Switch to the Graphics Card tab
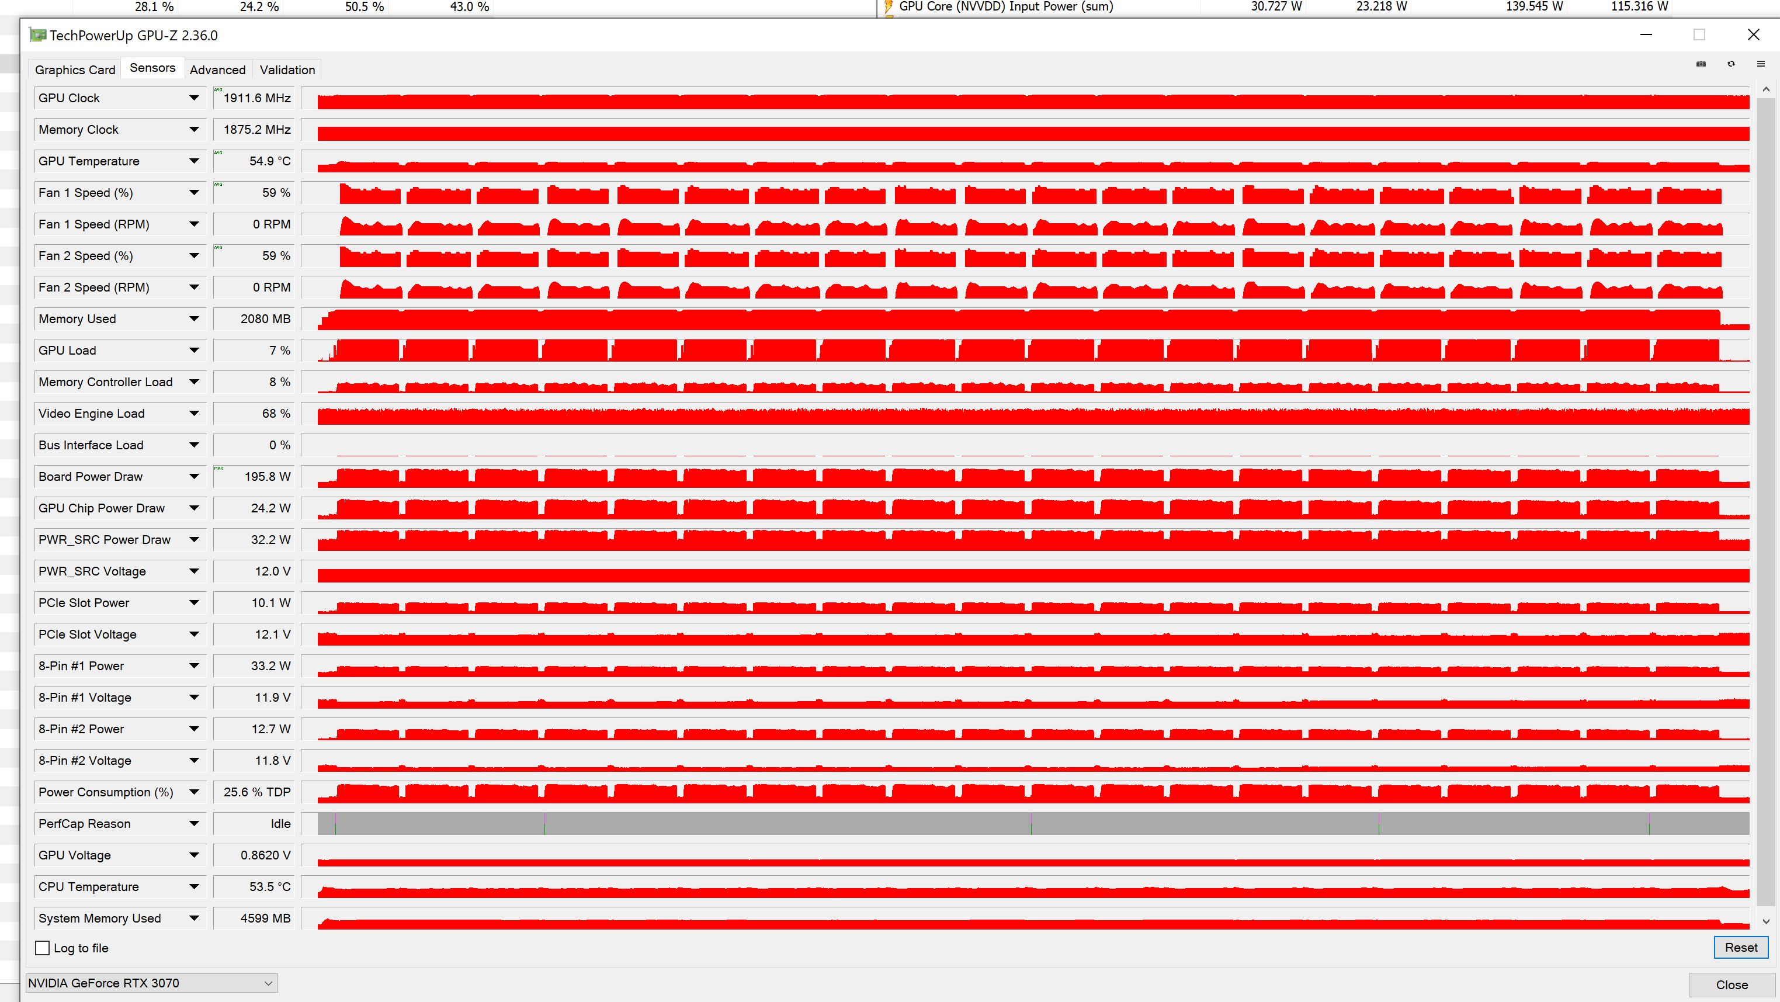 (75, 70)
